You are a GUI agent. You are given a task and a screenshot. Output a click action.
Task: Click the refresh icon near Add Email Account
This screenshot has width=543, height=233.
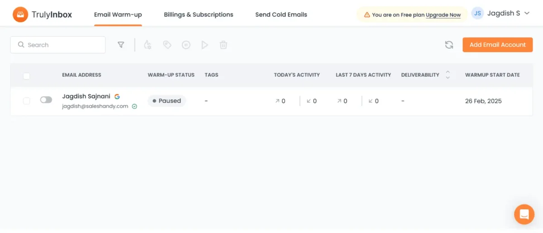449,45
